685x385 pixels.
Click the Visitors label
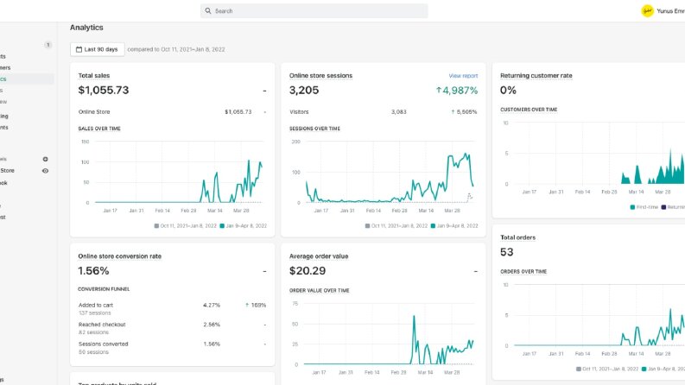click(299, 111)
